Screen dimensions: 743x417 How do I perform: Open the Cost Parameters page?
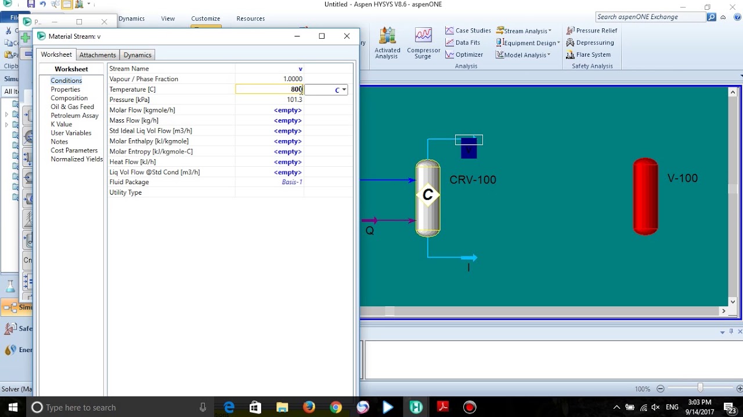74,150
